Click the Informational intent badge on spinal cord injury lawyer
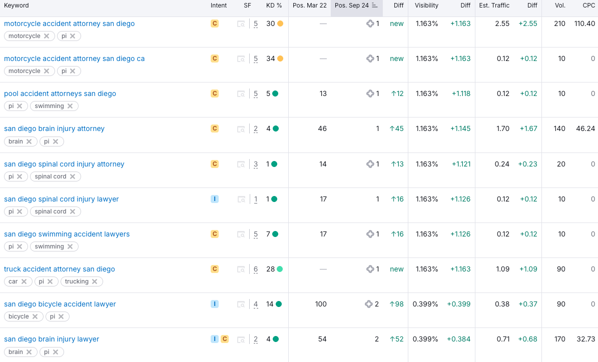598x362 pixels. [215, 199]
